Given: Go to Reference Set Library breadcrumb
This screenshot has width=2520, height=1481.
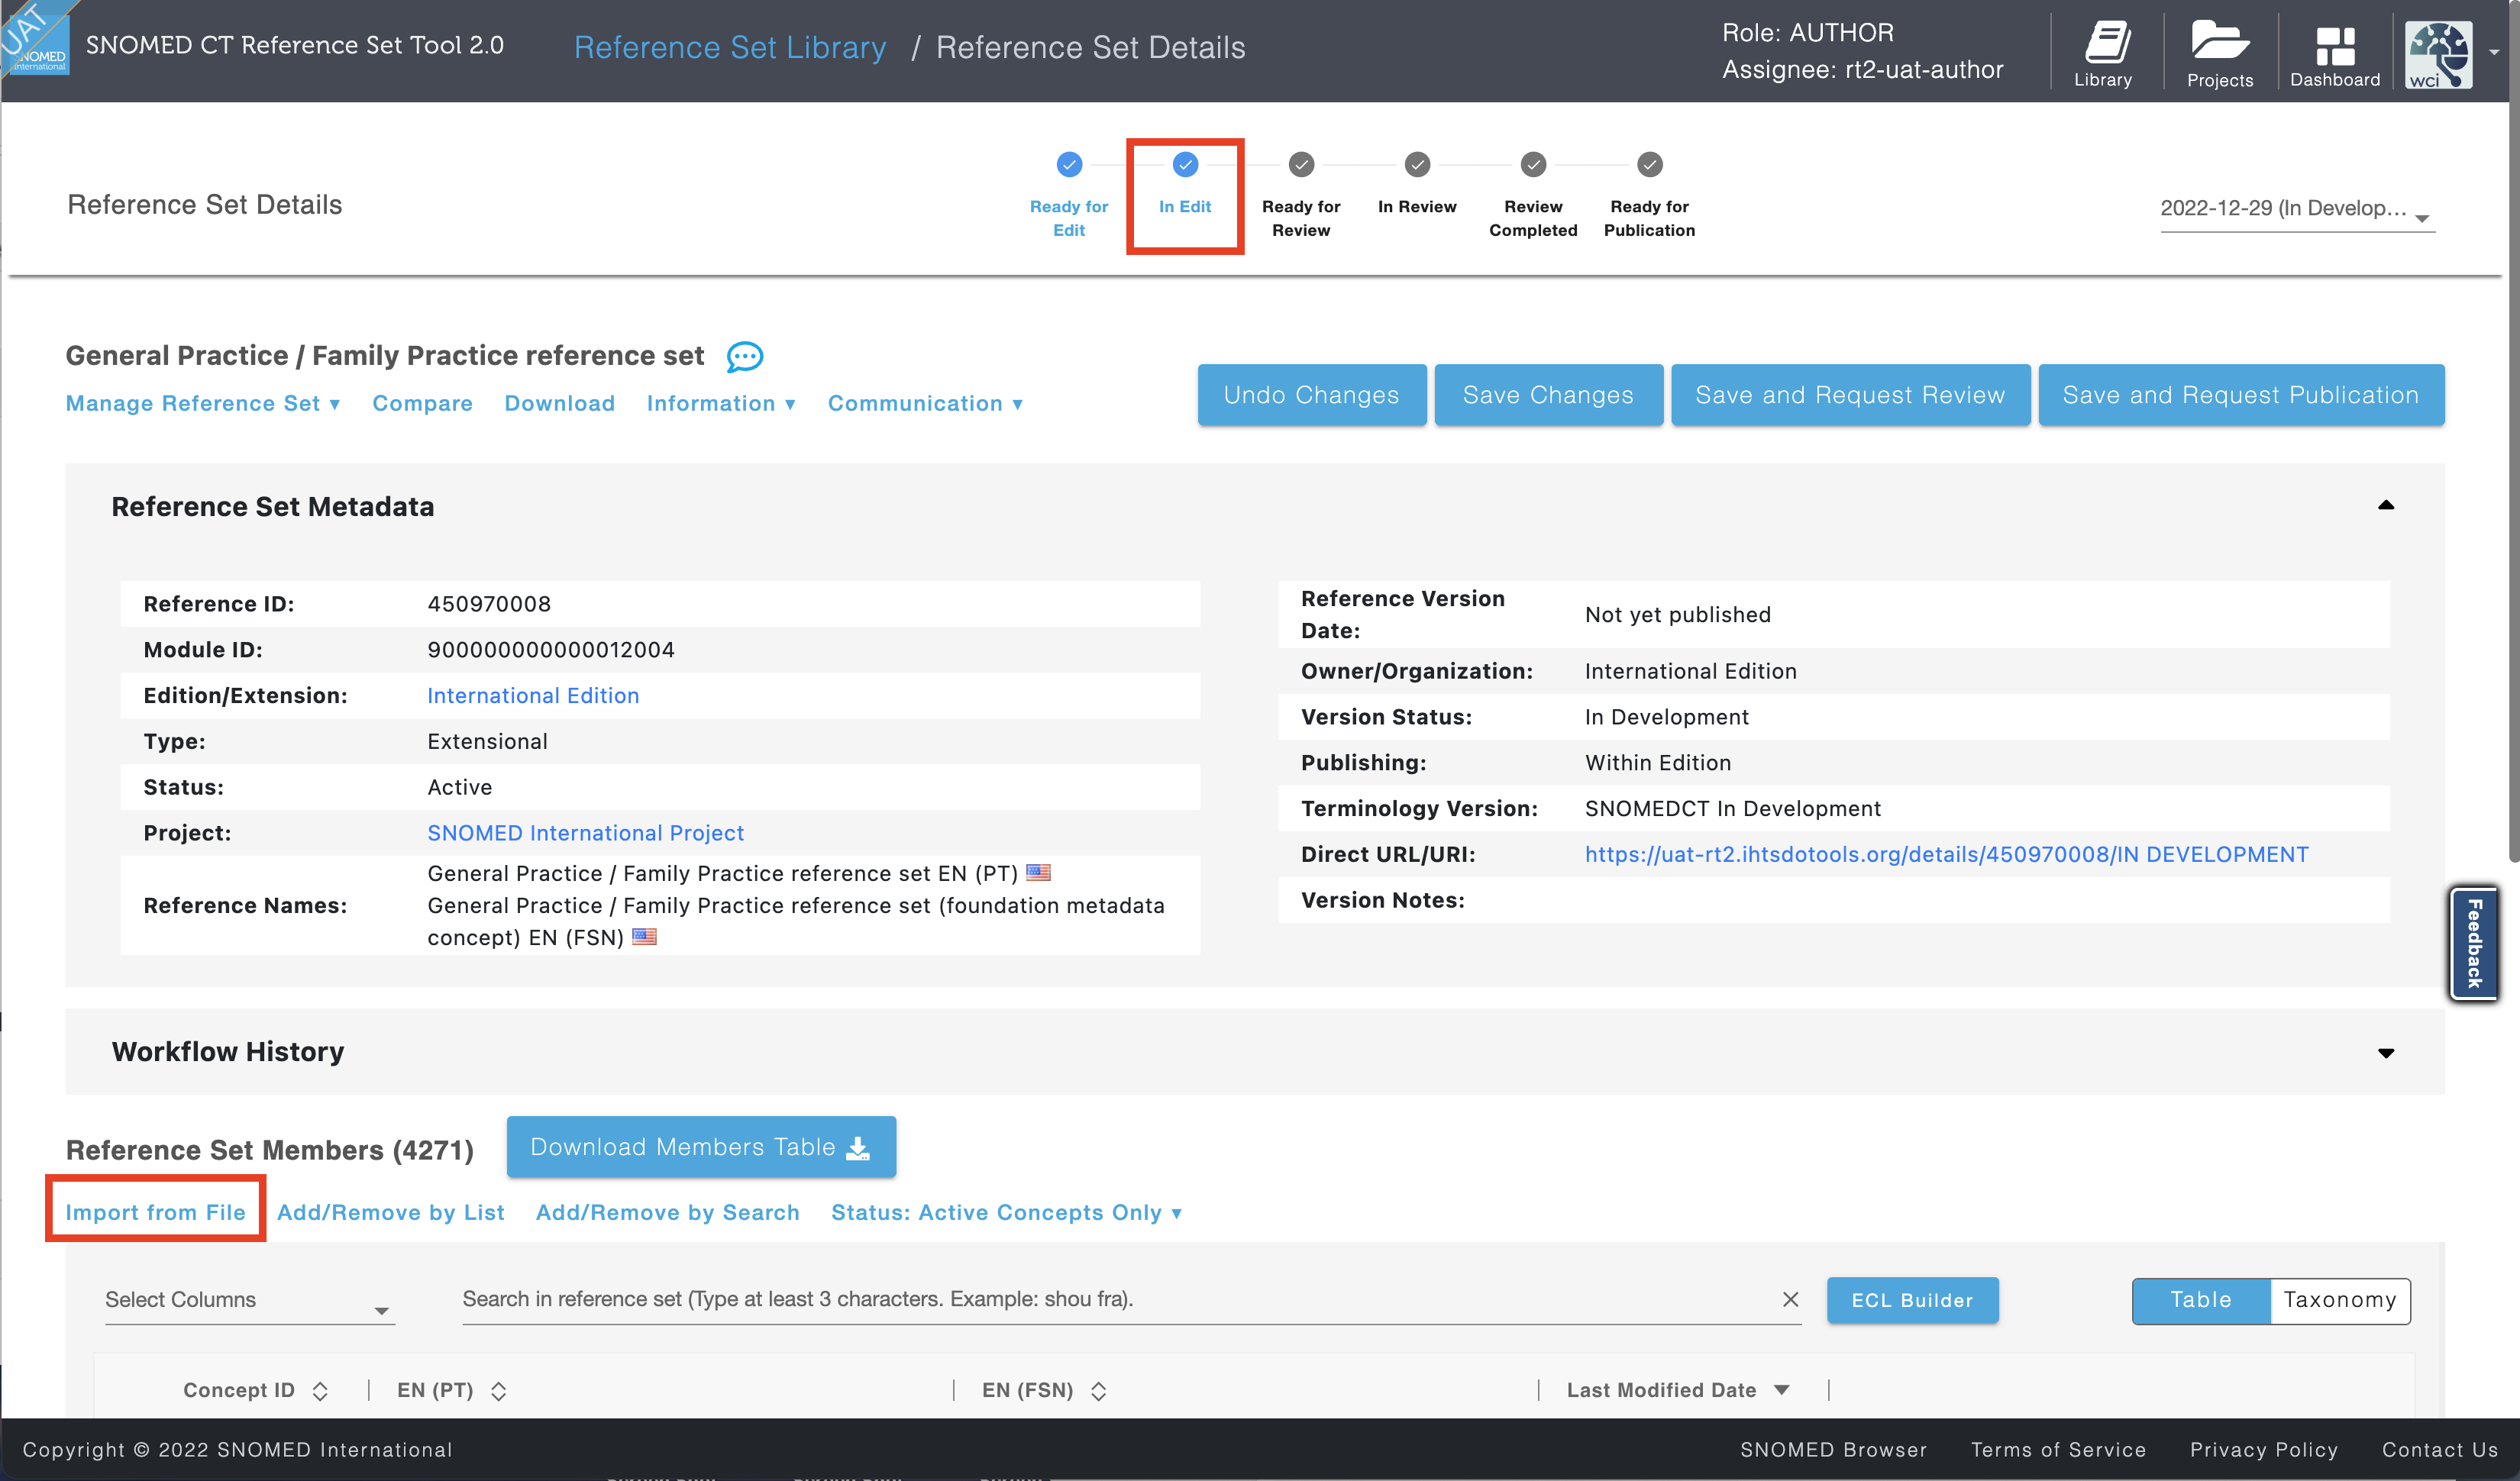Looking at the screenshot, I should point(730,47).
